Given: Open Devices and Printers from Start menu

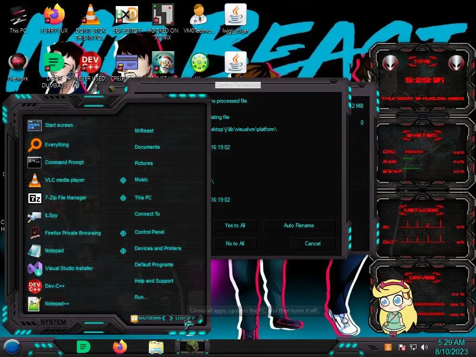Looking at the screenshot, I should (x=158, y=249).
